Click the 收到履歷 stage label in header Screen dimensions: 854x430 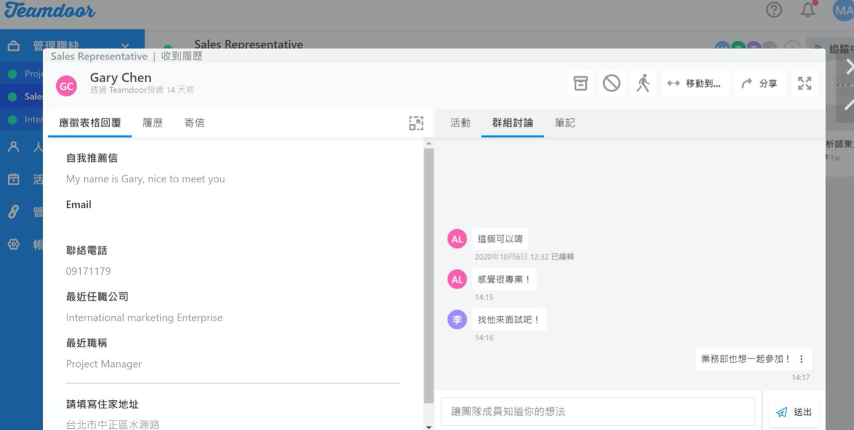coord(182,56)
